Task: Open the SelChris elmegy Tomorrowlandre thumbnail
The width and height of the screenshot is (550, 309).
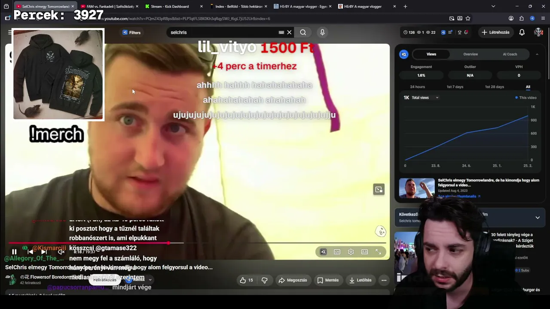Action: tap(417, 188)
